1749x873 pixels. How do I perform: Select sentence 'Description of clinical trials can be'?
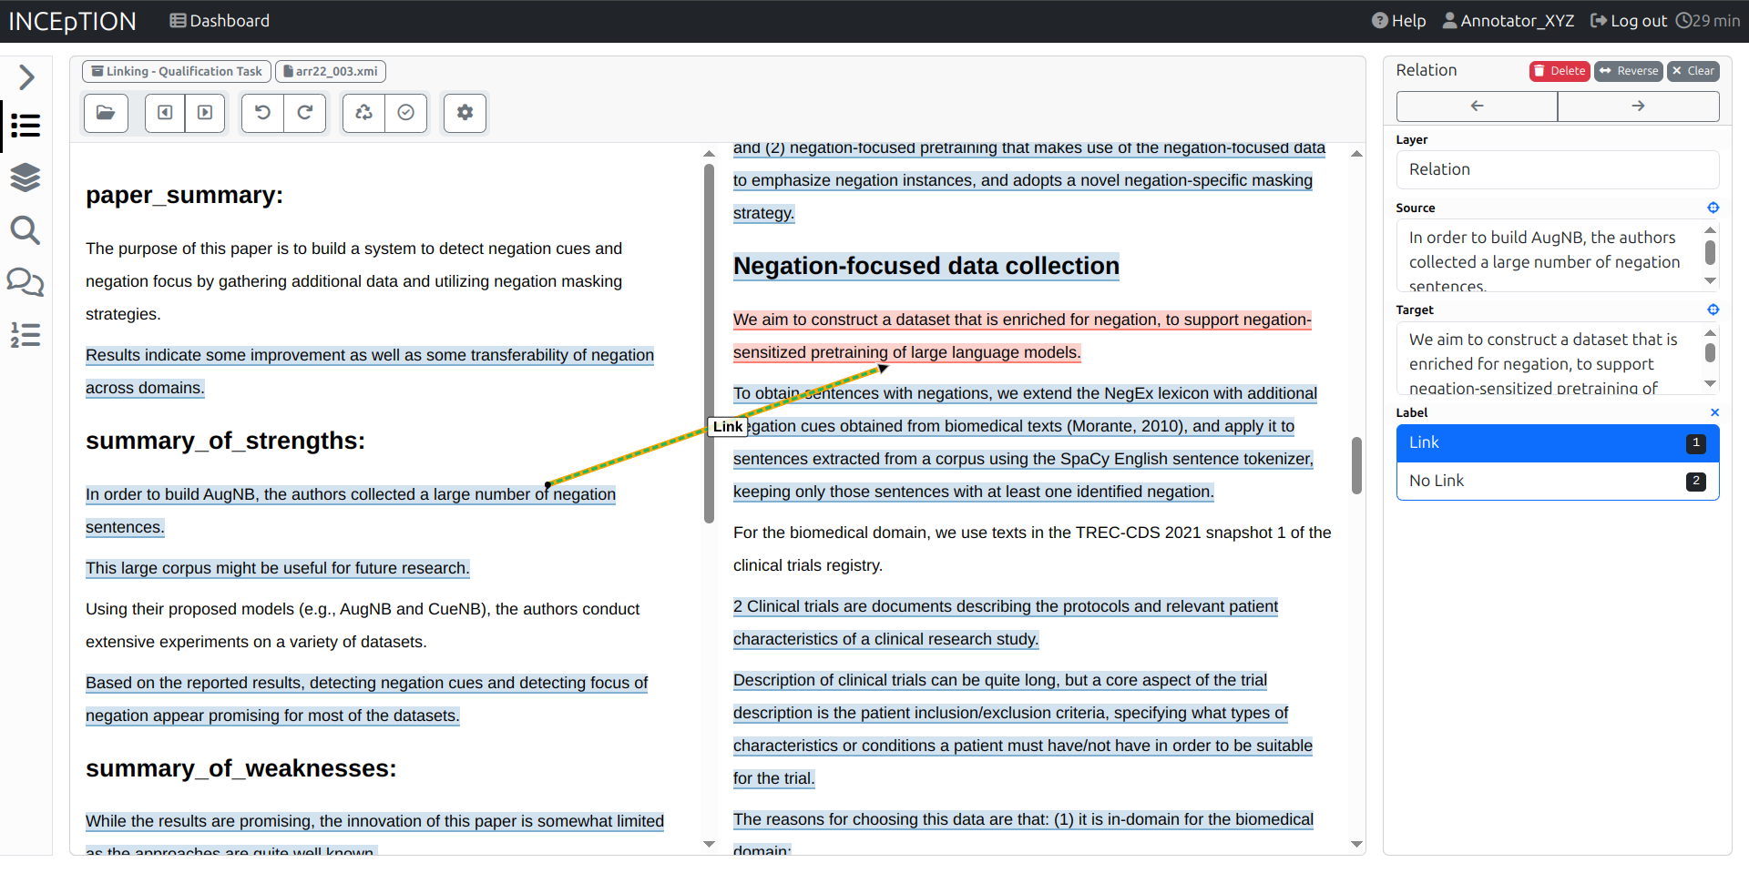pyautogui.click(x=1023, y=729)
